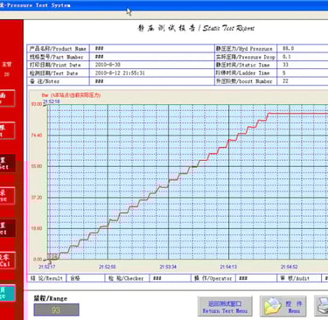Image resolution: width=328 pixels, height=320 pixels.
Task: Click the Return Test Menu button
Action: point(225,306)
